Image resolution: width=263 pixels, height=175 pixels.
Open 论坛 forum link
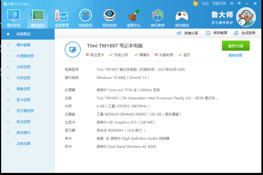pos(205,4)
